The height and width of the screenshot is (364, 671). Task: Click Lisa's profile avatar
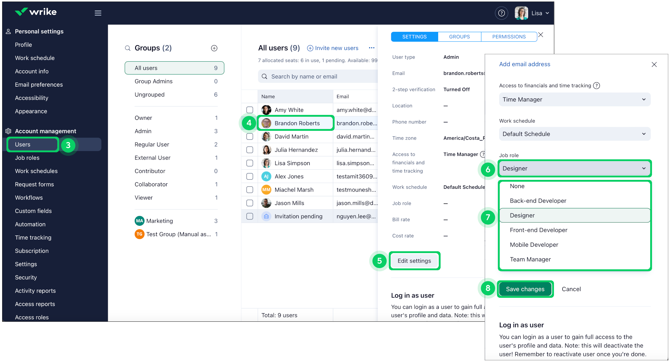pyautogui.click(x=521, y=13)
